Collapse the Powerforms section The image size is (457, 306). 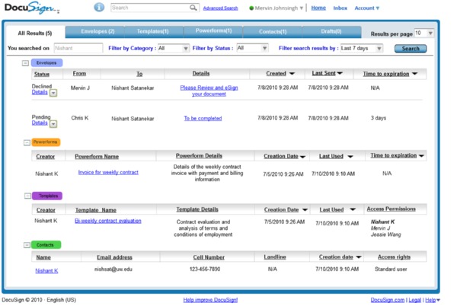pos(26,142)
